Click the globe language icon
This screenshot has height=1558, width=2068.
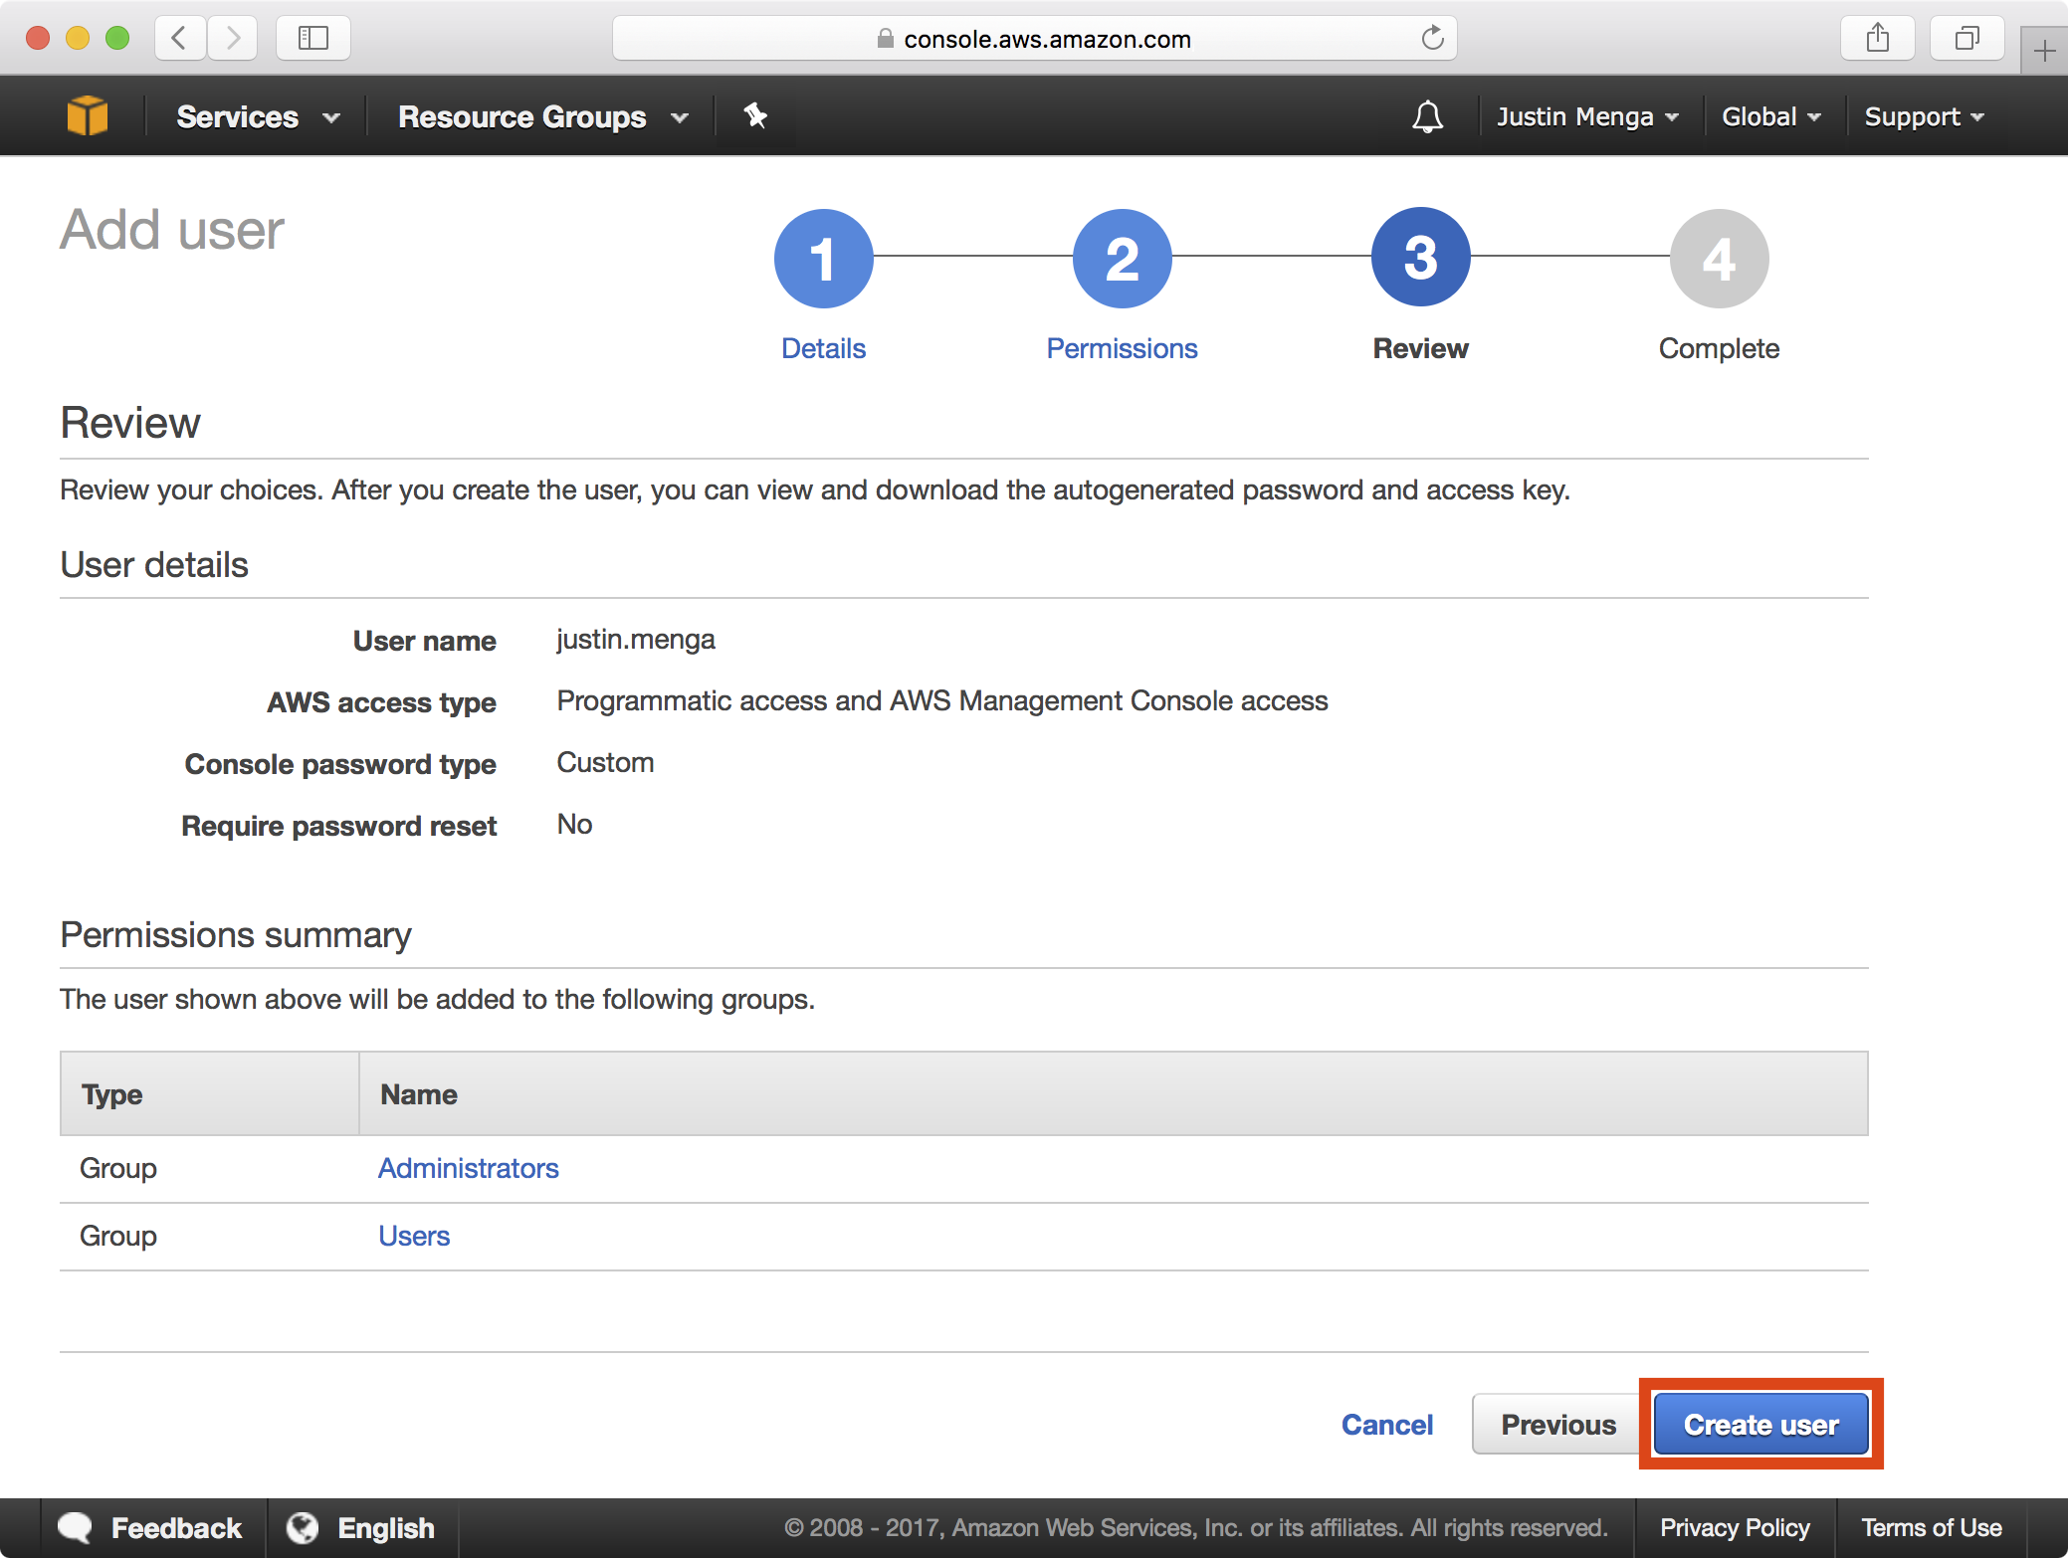tap(303, 1527)
